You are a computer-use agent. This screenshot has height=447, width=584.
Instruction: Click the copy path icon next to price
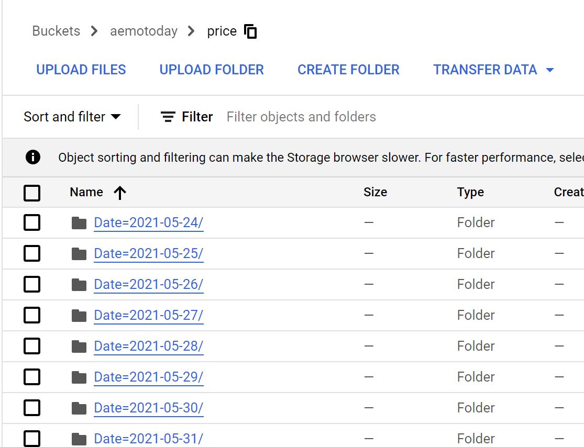click(250, 31)
